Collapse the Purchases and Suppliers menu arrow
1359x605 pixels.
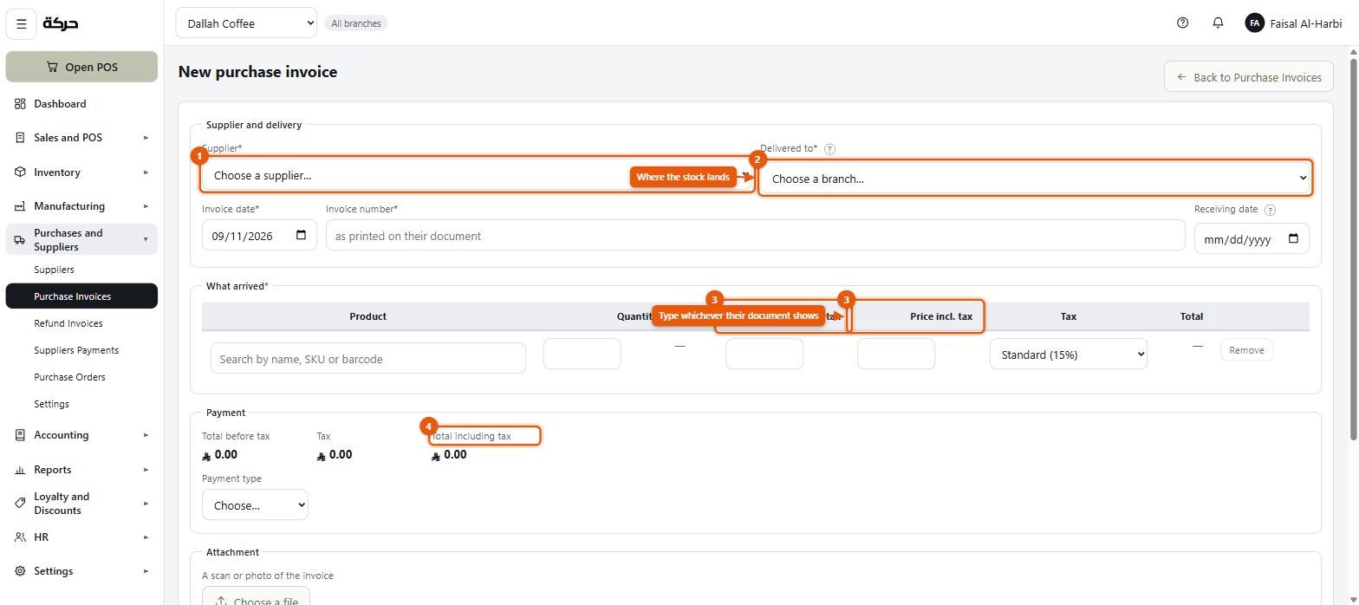146,240
